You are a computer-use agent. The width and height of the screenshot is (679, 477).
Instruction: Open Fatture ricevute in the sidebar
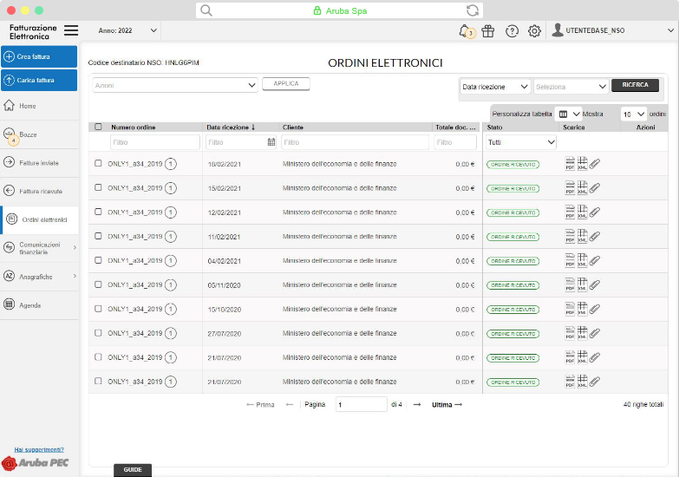point(39,191)
